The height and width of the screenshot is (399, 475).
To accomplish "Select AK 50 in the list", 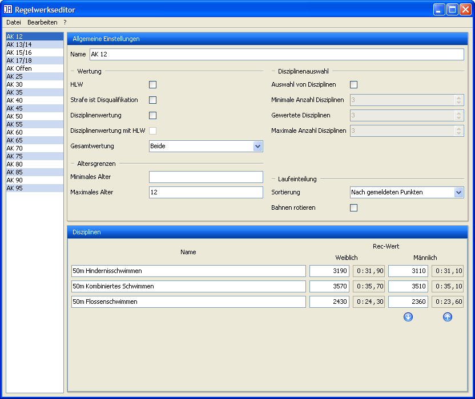I will click(35, 116).
